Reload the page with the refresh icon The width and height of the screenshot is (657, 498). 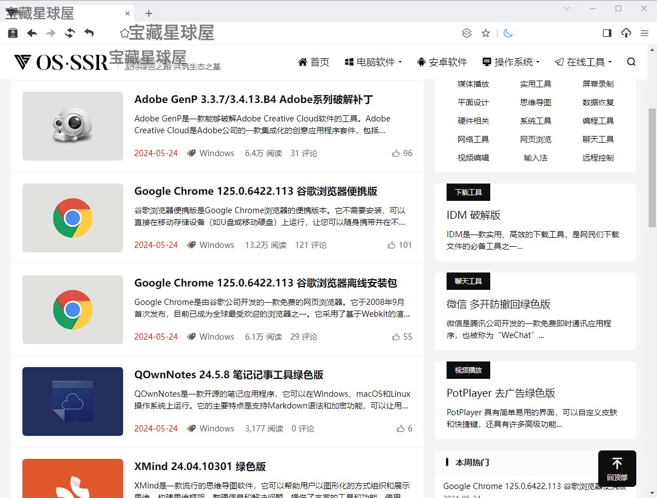click(x=70, y=33)
